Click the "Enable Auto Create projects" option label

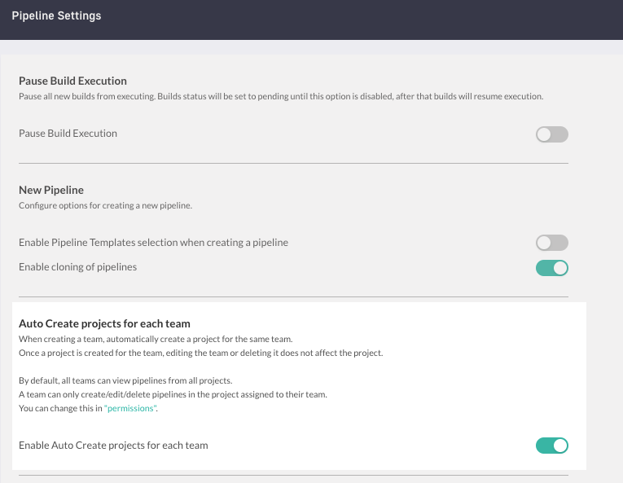click(x=113, y=446)
